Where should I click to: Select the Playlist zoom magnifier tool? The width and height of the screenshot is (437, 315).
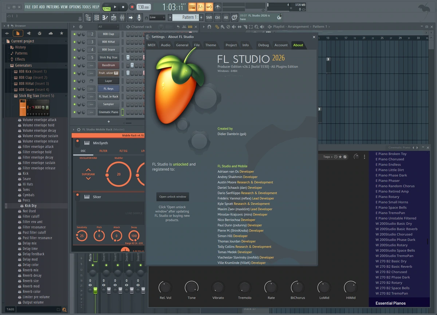click(x=256, y=27)
